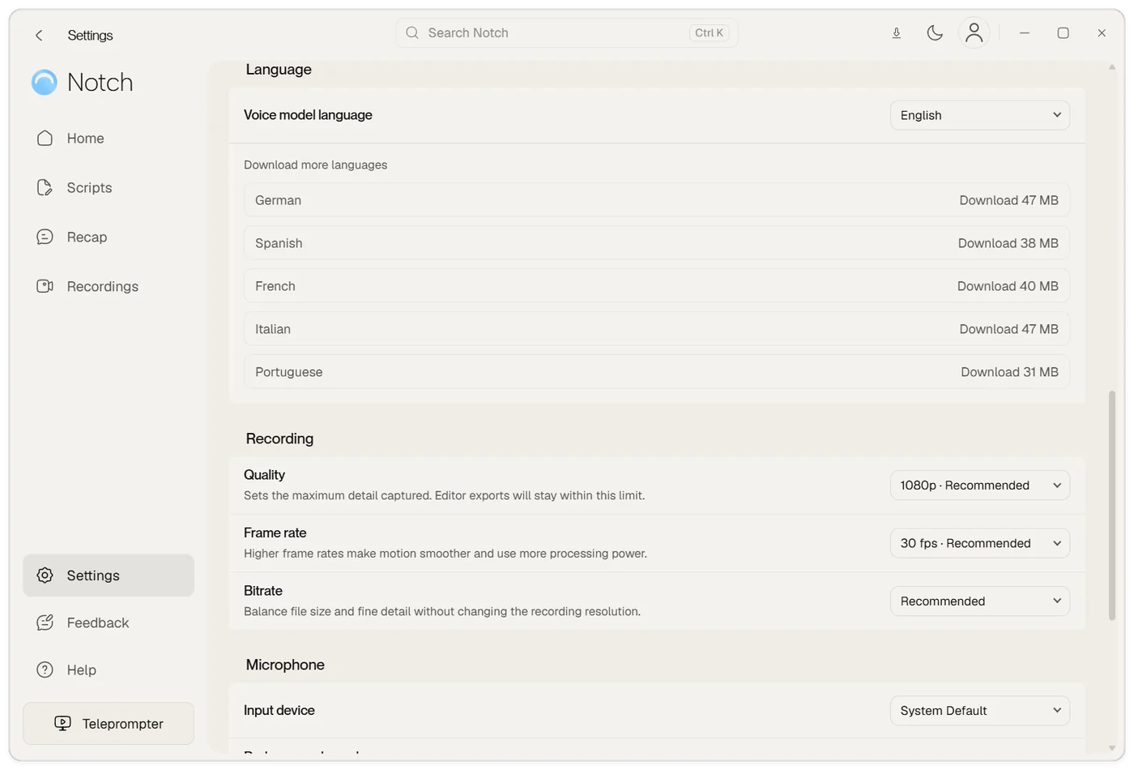Viewport: 1134px width, 770px height.
Task: Download the Italian language model
Action: 1008,329
